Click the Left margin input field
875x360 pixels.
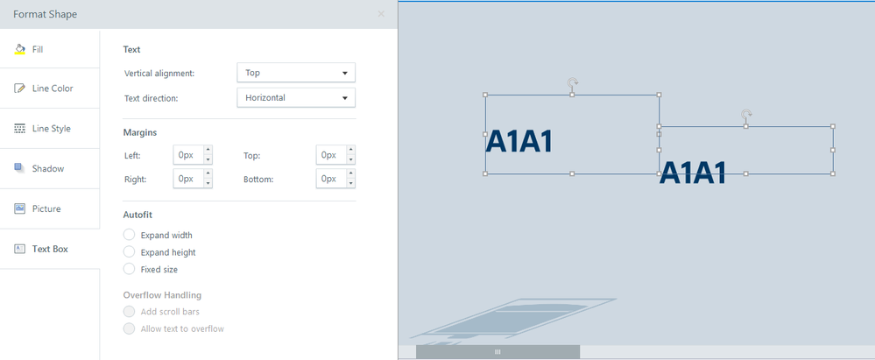point(188,155)
